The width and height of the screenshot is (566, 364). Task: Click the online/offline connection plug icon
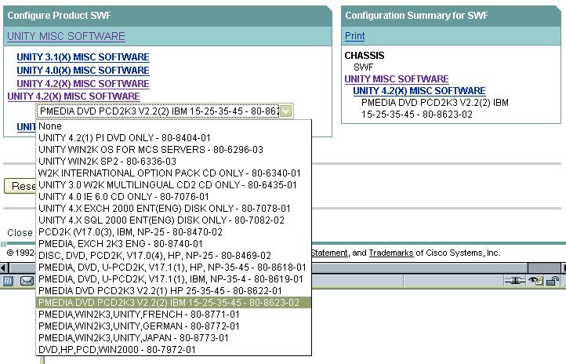(515, 281)
